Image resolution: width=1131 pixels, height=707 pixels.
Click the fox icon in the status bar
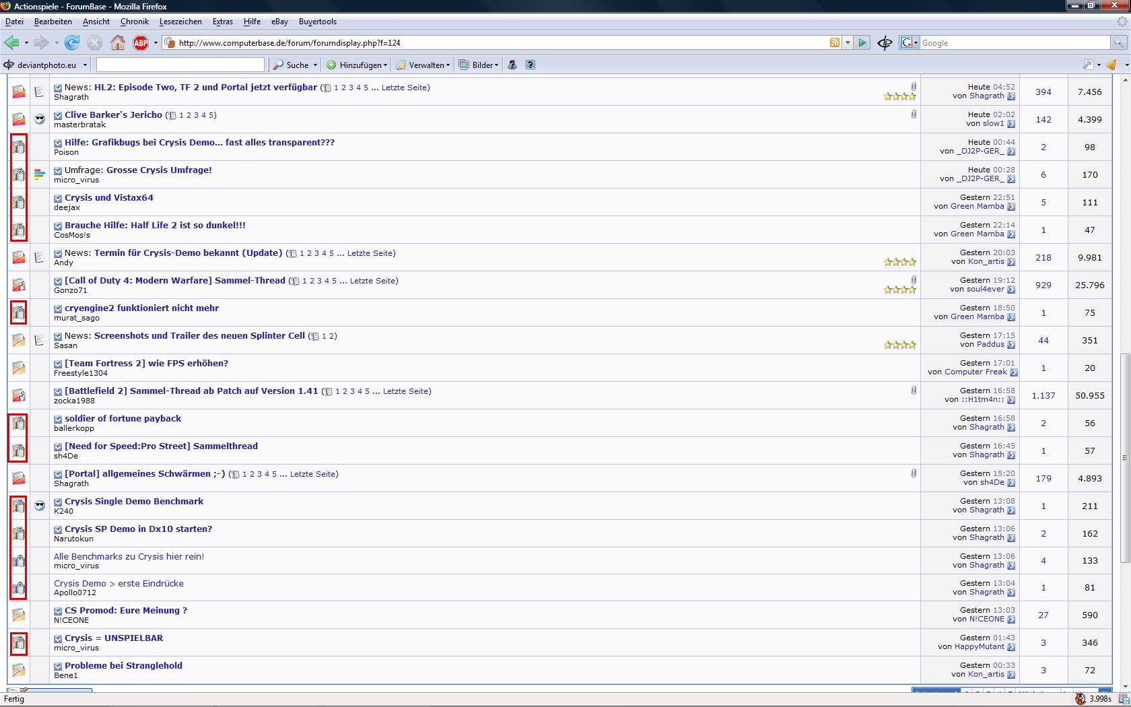point(1081,699)
